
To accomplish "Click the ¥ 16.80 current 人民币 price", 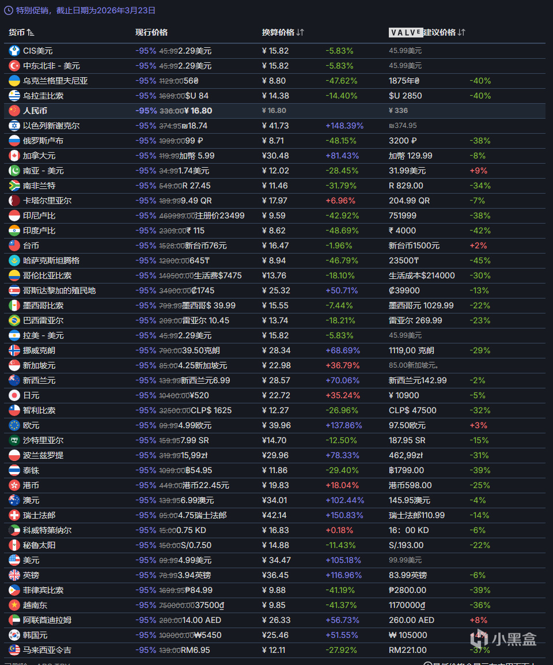I will pos(199,111).
